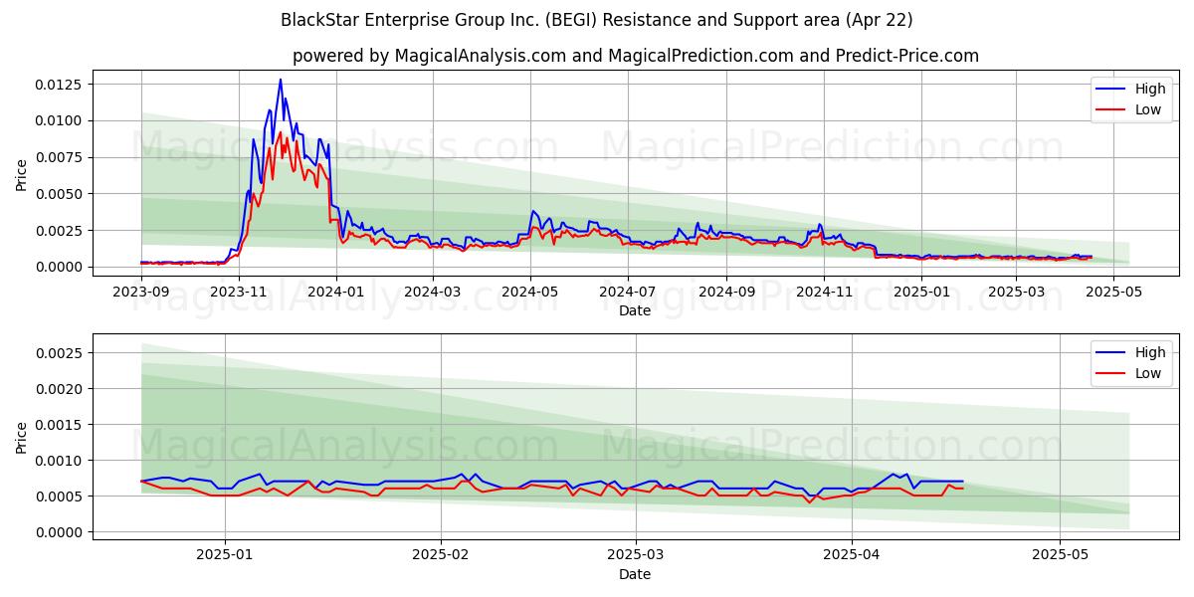Click the 2025-04 tick on bottom chart
The width and height of the screenshot is (1194, 597).
853,555
